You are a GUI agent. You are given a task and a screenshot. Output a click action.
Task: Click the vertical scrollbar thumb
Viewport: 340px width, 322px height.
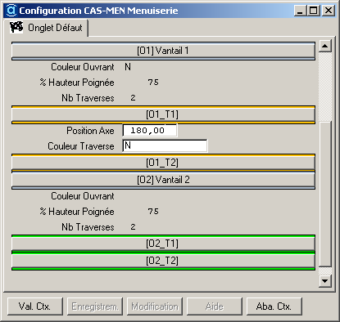(325, 195)
